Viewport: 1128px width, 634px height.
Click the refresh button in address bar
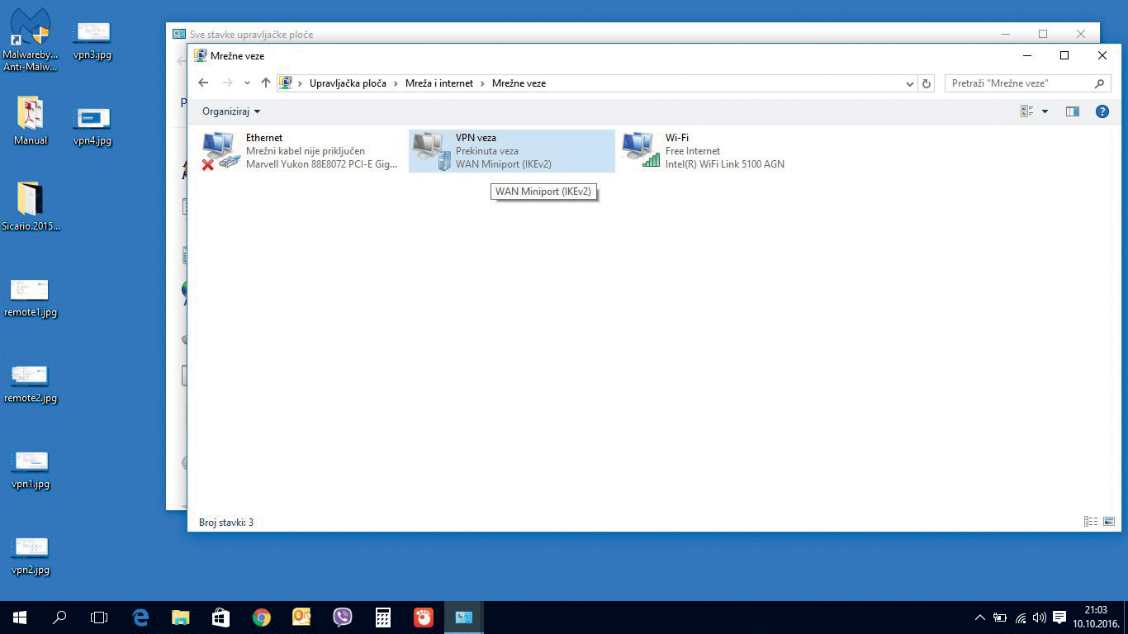(927, 83)
